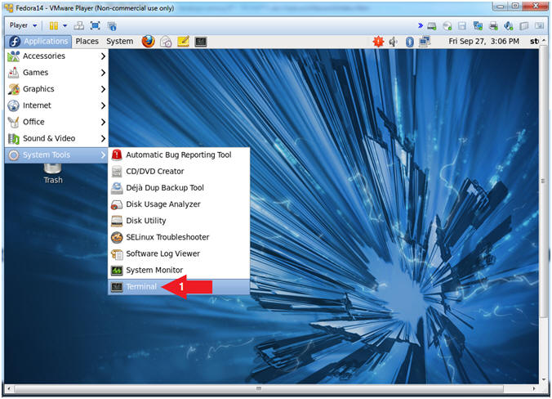
Task: Open Disk Utility
Action: 179,221
